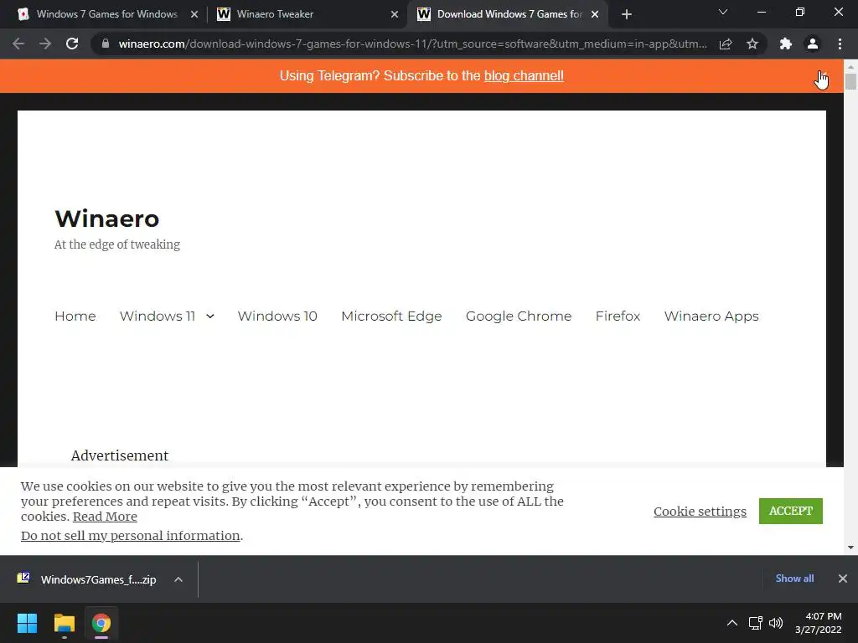The height and width of the screenshot is (643, 858).
Task: Open the Windows Start menu
Action: [x=27, y=623]
